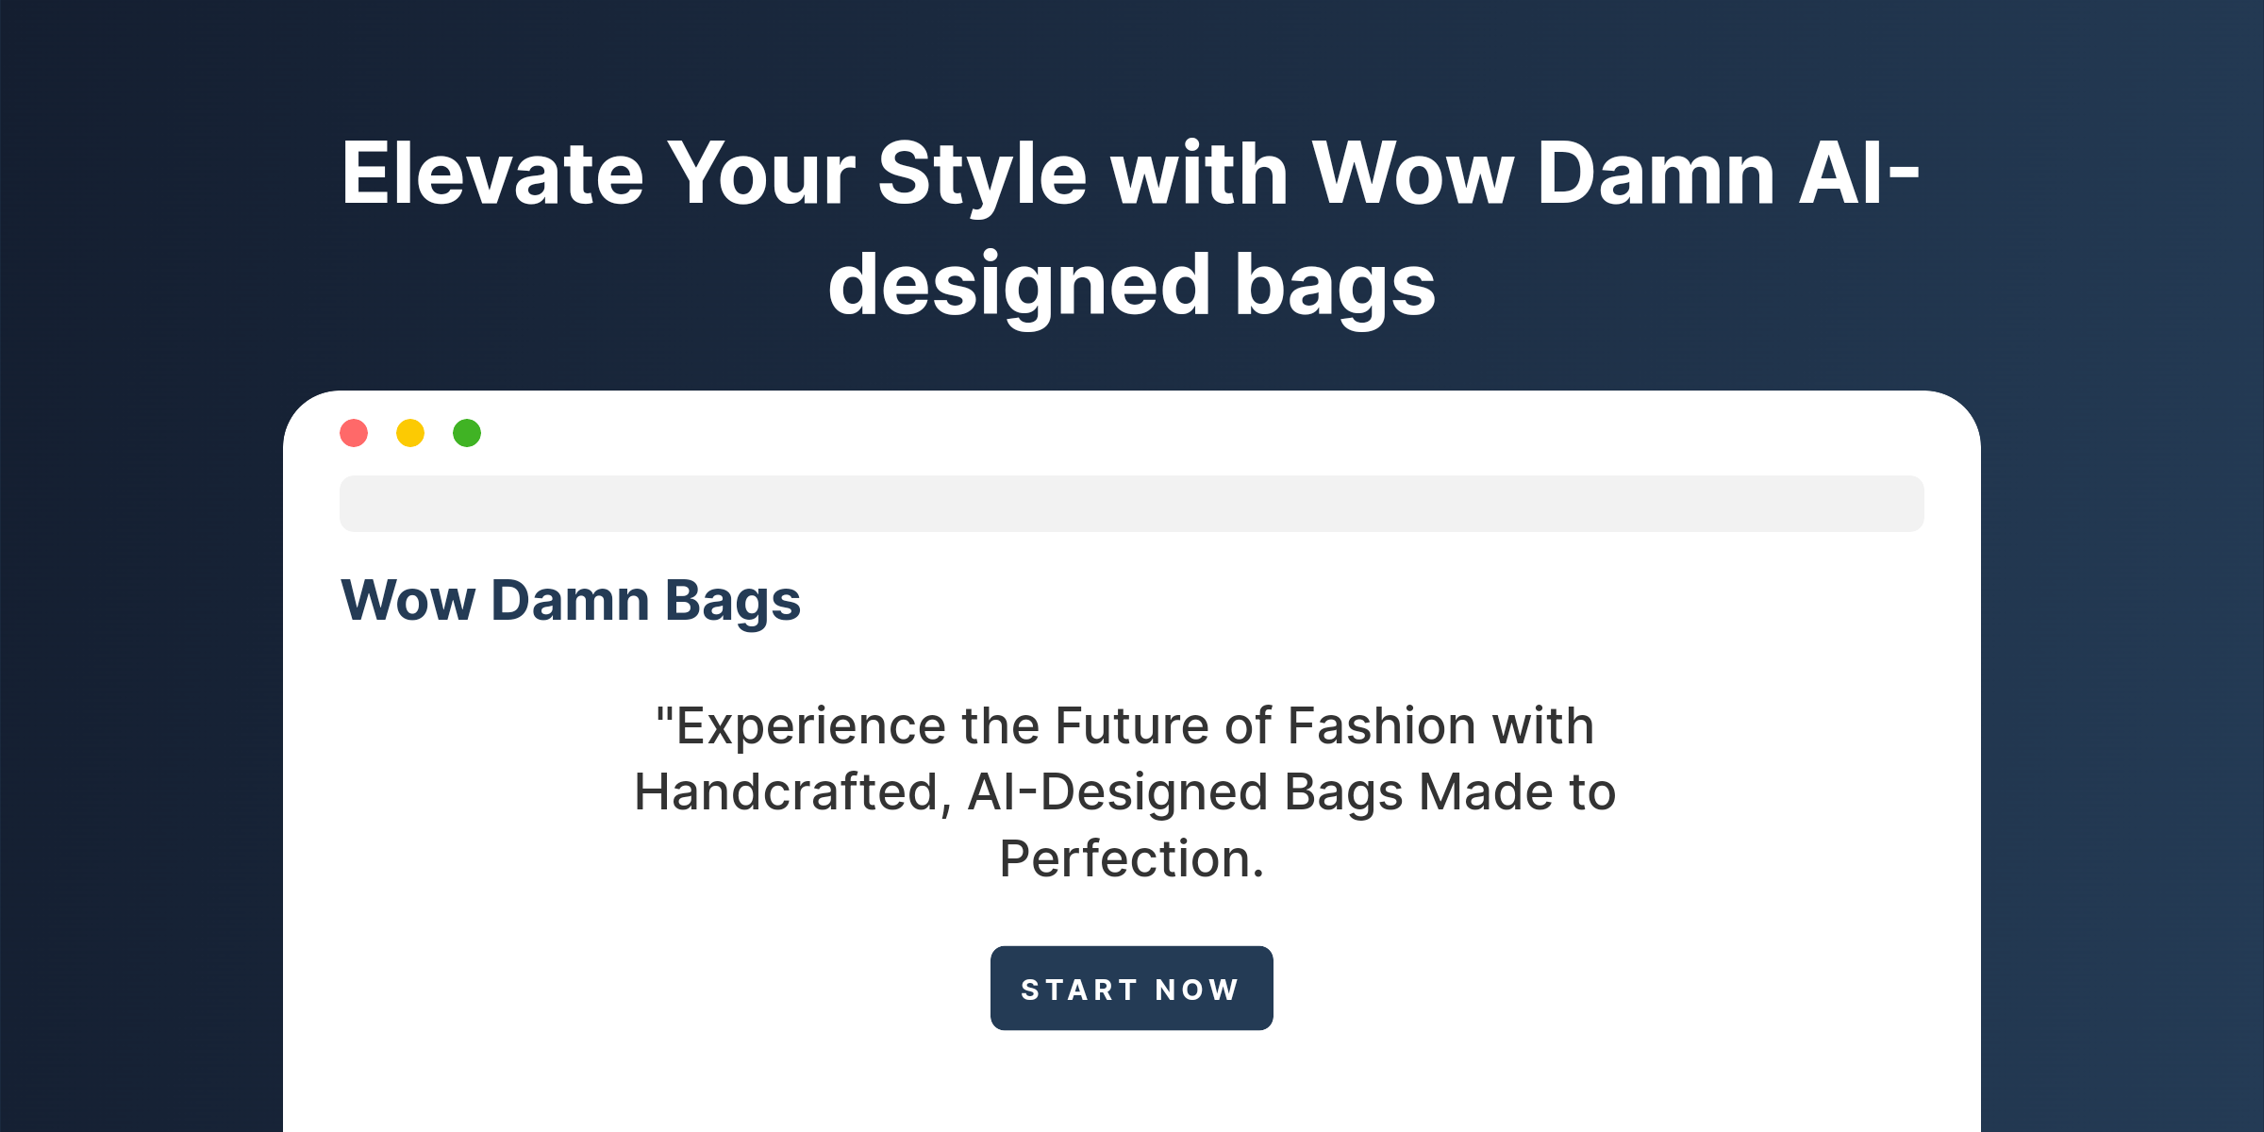Click the red close dot
This screenshot has height=1132, width=2264.
[354, 433]
